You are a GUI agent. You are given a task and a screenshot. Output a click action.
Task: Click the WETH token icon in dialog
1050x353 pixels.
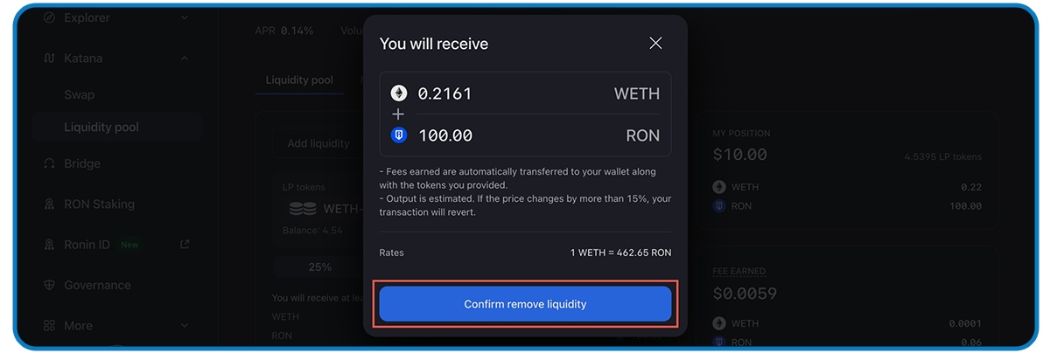click(398, 93)
